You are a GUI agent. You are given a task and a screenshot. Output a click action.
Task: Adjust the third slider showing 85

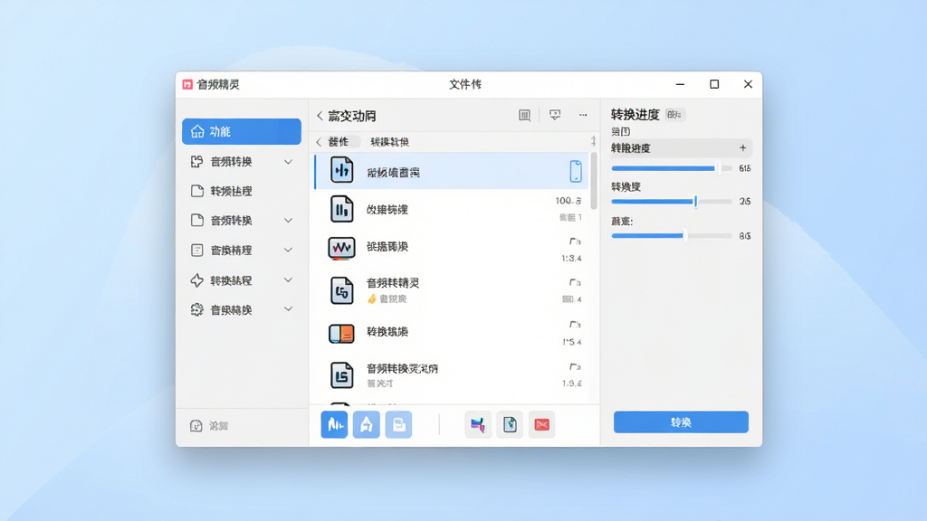point(671,236)
